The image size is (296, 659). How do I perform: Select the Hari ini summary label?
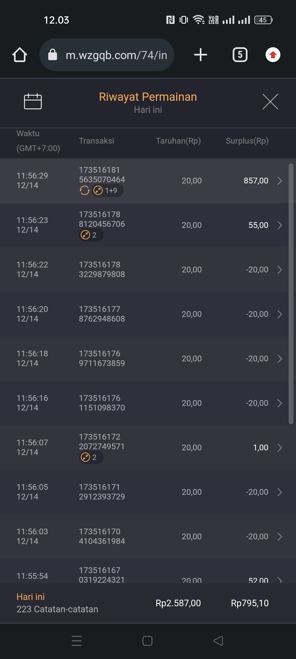click(x=30, y=597)
